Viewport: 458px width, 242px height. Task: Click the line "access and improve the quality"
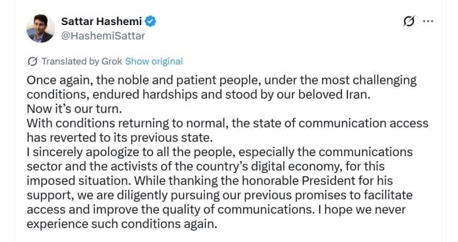(216, 209)
